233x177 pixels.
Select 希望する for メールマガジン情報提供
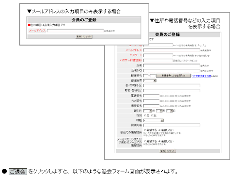tap(145, 141)
